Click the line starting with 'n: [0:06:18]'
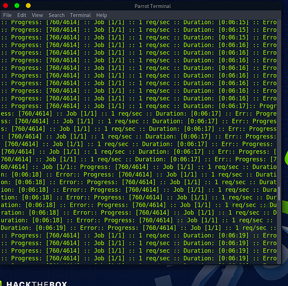288x286 pixels. [139, 174]
